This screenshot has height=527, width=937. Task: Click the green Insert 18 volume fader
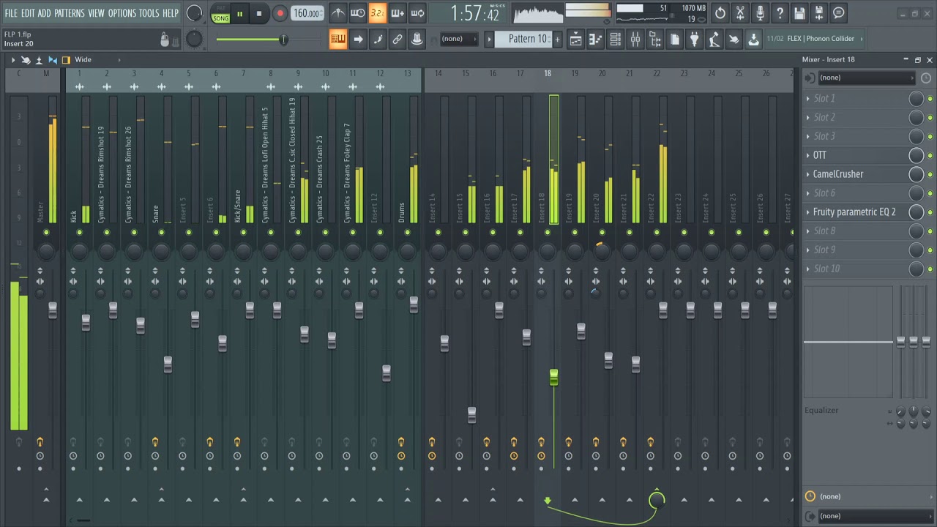[553, 377]
